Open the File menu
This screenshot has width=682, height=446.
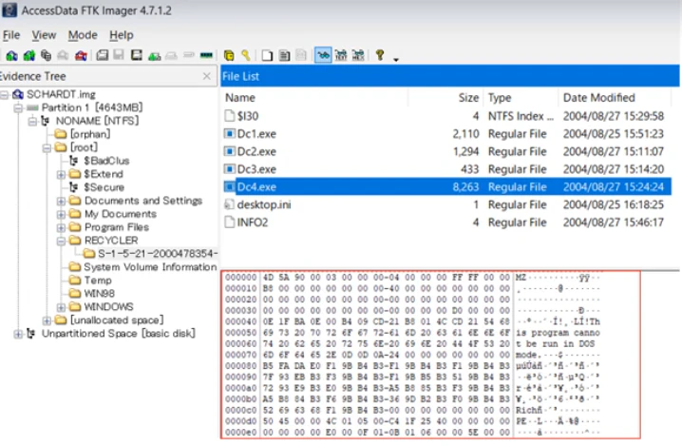11,35
